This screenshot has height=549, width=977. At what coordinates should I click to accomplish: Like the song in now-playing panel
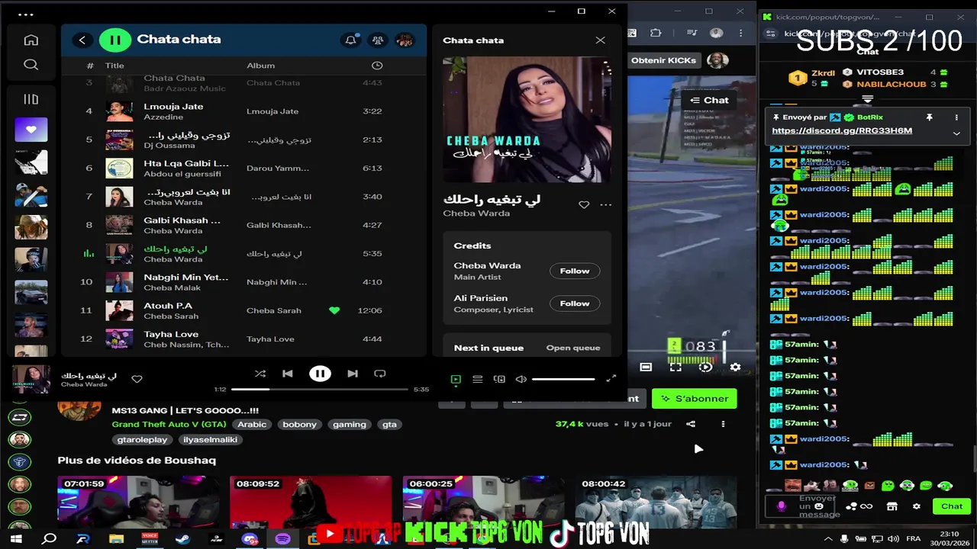(x=584, y=205)
